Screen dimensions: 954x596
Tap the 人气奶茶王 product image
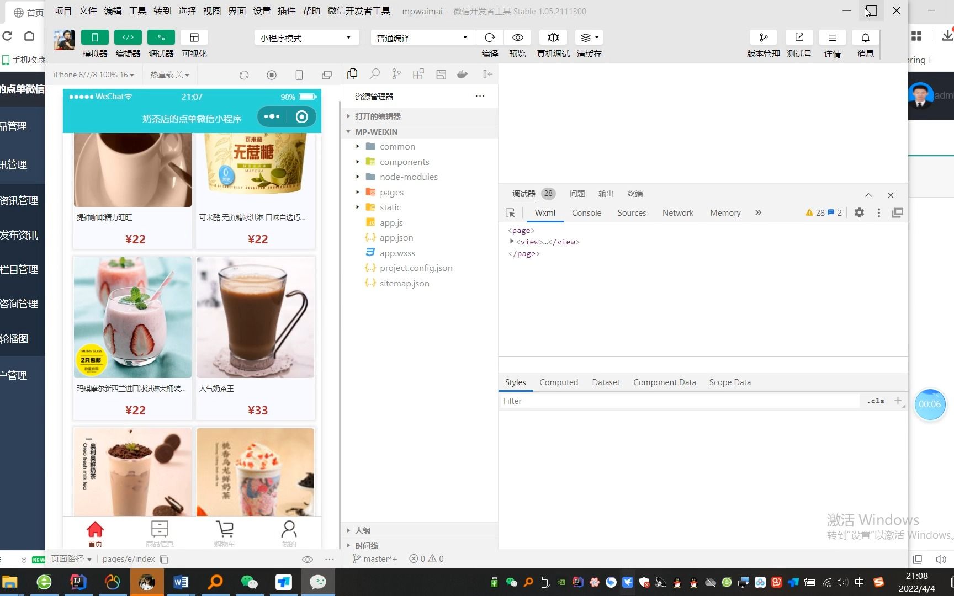tap(255, 317)
